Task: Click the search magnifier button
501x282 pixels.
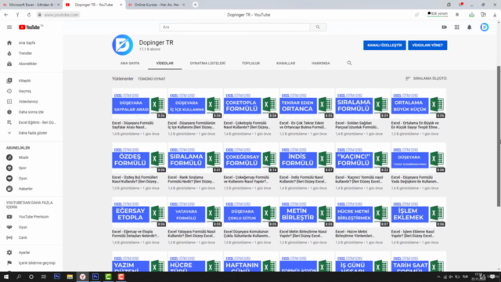Action: coord(318,27)
